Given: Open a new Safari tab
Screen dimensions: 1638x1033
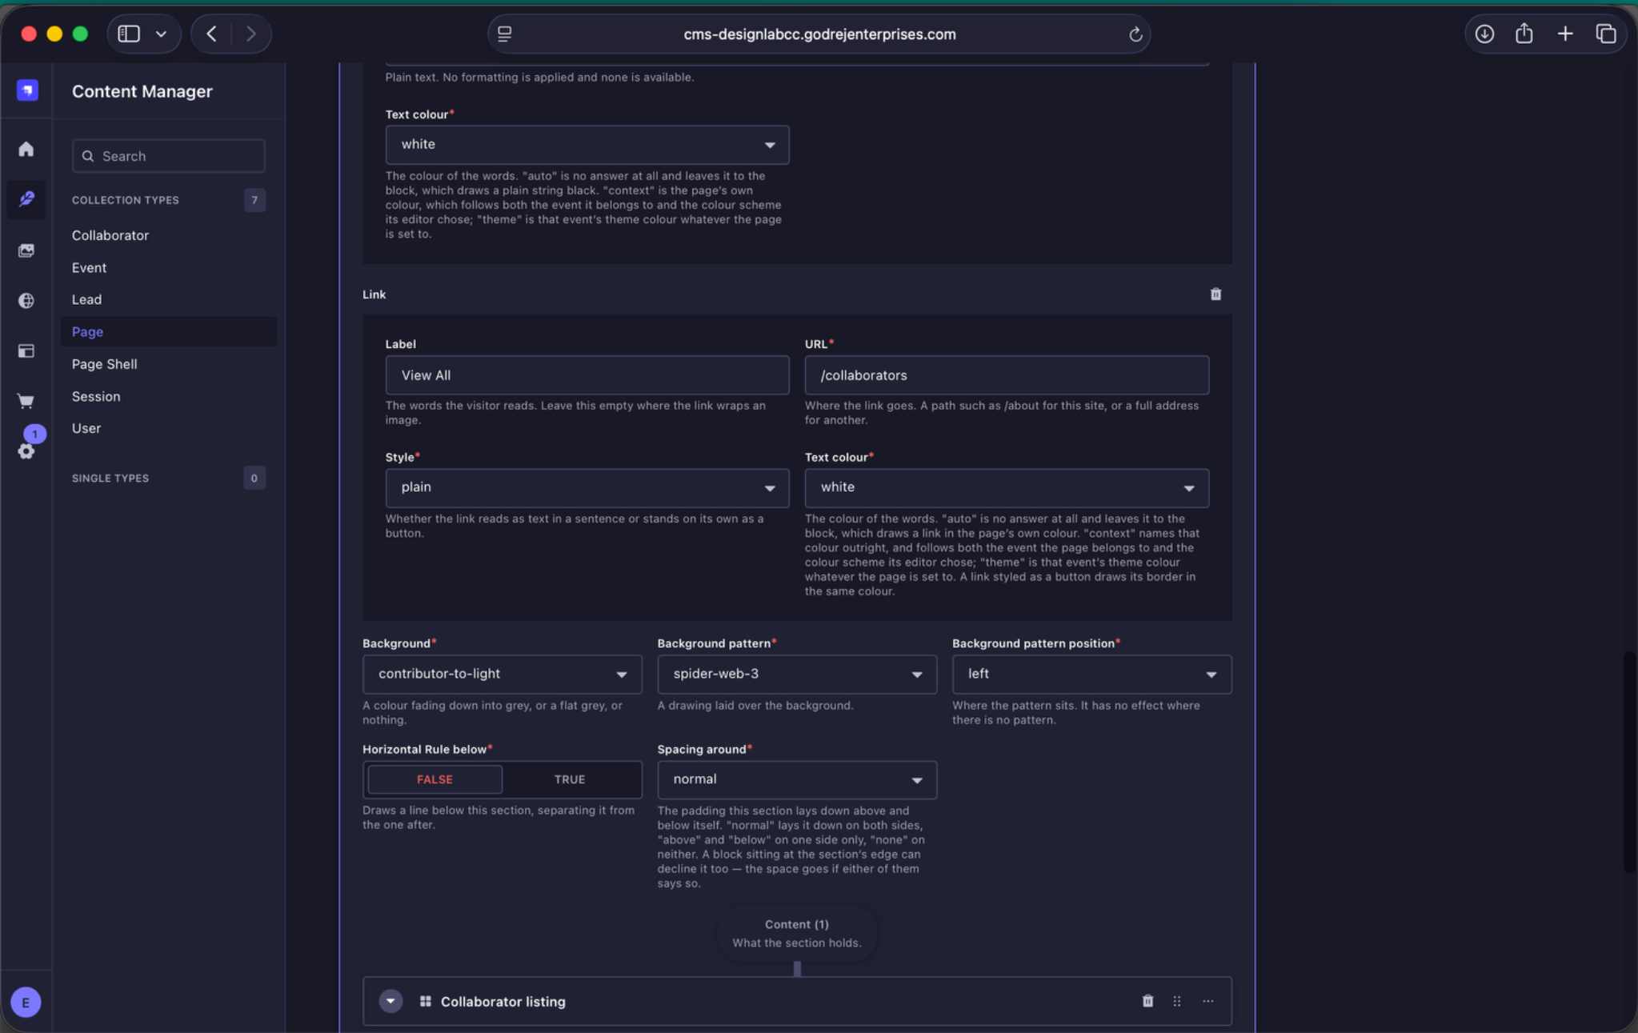Looking at the screenshot, I should coord(1565,34).
